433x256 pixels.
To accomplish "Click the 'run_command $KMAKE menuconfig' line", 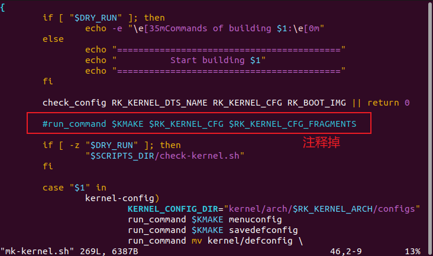I will [205, 219].
